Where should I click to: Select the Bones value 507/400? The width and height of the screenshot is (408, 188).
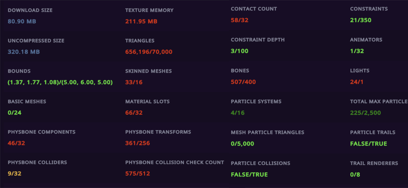coord(243,82)
